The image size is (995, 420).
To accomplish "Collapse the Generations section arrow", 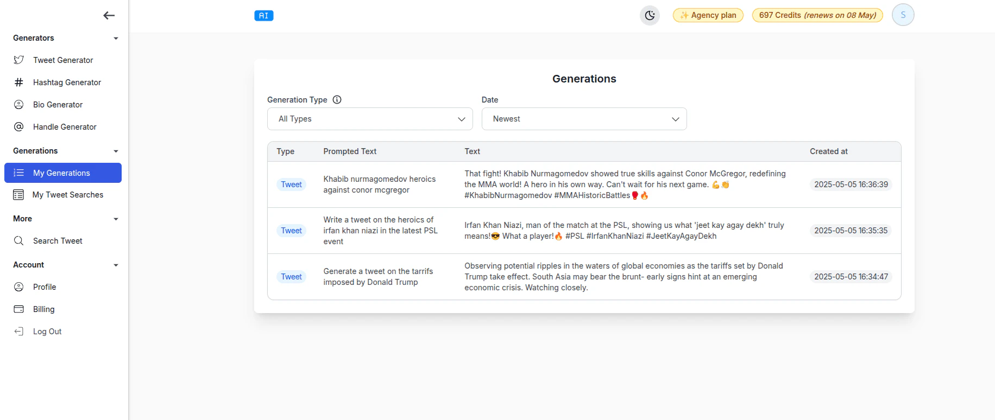I will [116, 151].
